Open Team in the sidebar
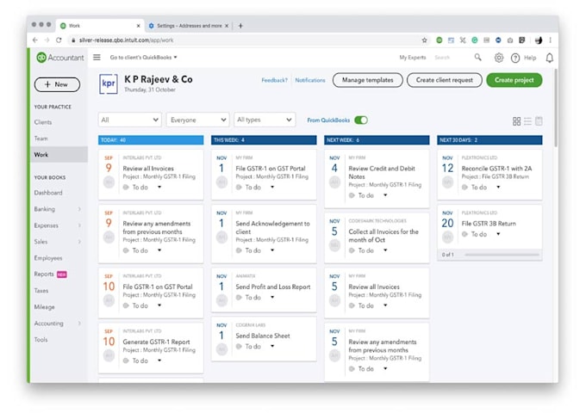The height and width of the screenshot is (413, 586). [x=41, y=139]
